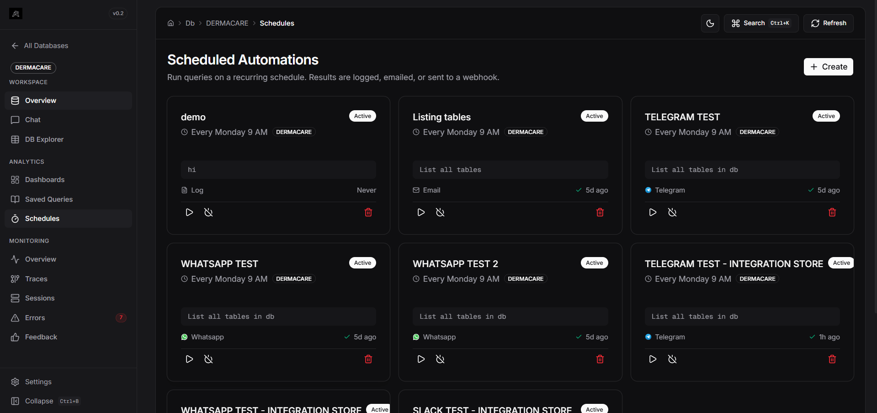Viewport: 877px width, 413px height.
Task: Click 'Every Monday 9 AM' on TELEGRAM TEST
Action: pos(693,132)
